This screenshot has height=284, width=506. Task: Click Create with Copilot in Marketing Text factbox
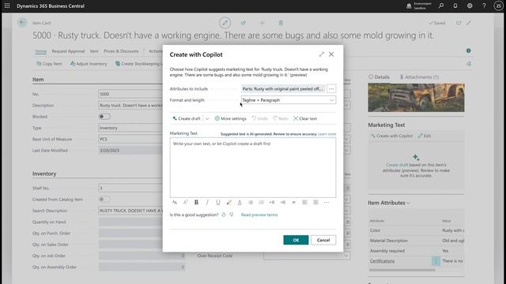(x=391, y=136)
